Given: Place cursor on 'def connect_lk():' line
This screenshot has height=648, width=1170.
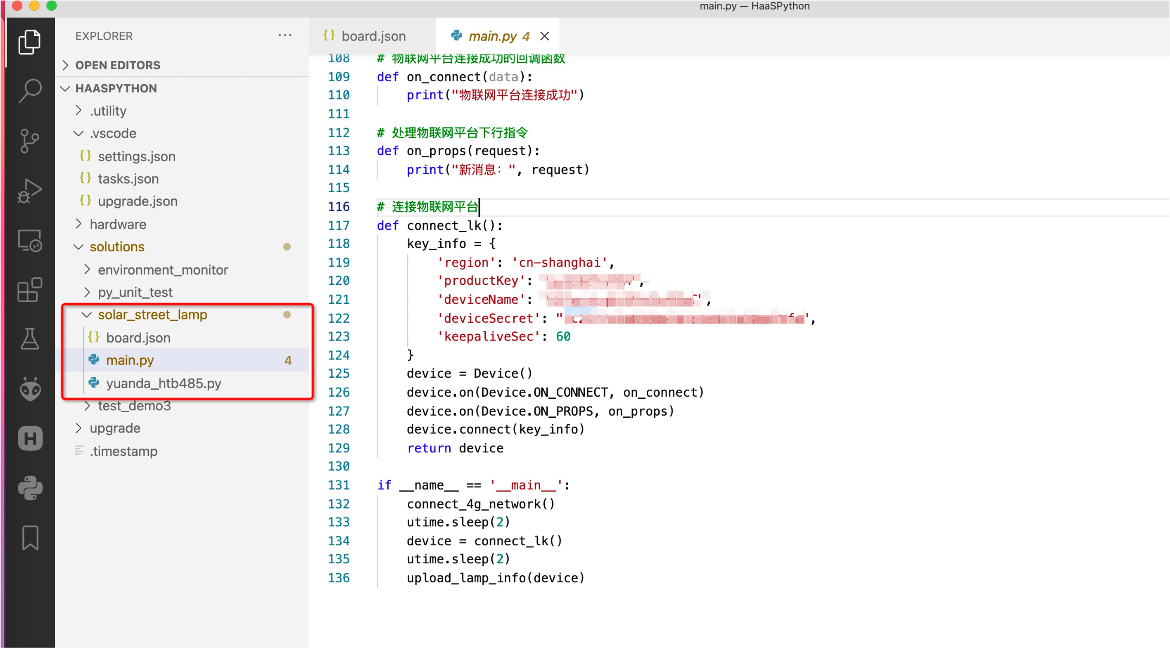Looking at the screenshot, I should coord(440,225).
